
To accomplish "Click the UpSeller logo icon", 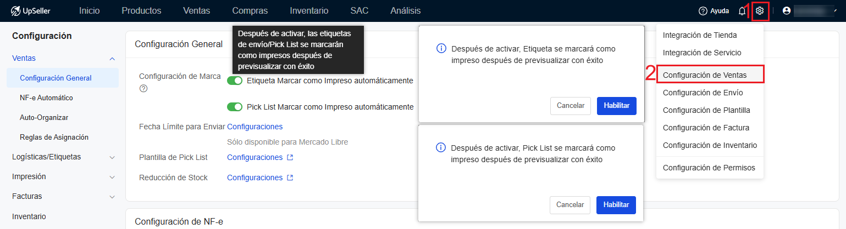I will pos(15,10).
